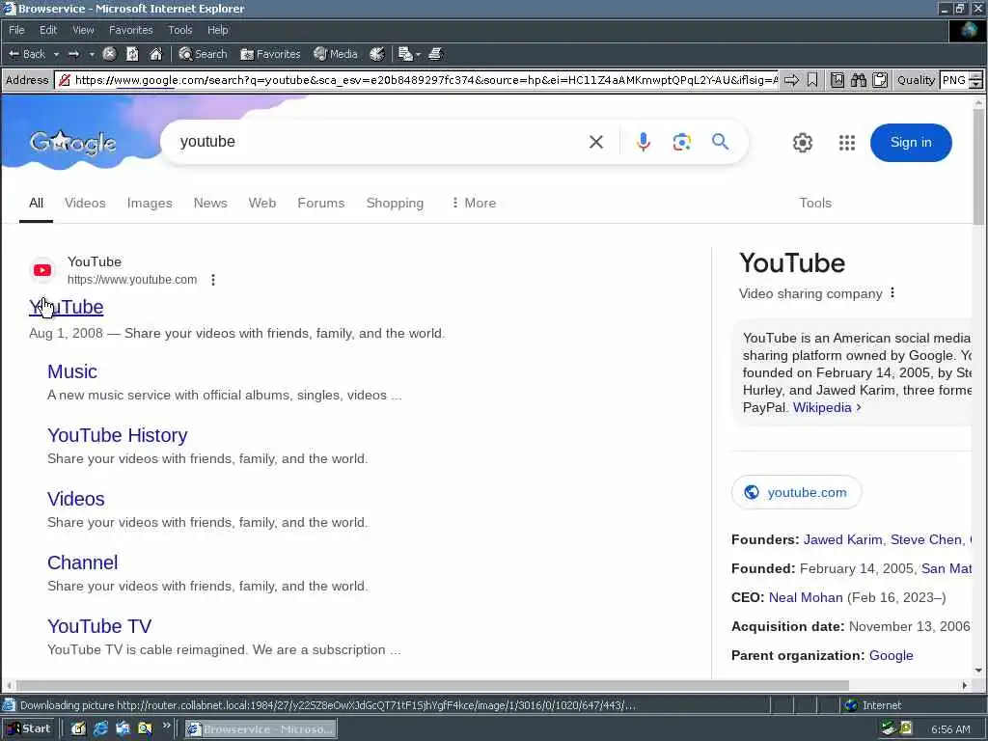The image size is (988, 741).
Task: Click the youtube.com chip button
Action: [796, 492]
